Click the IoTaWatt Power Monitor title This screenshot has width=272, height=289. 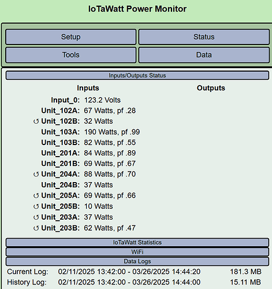pyautogui.click(x=137, y=9)
